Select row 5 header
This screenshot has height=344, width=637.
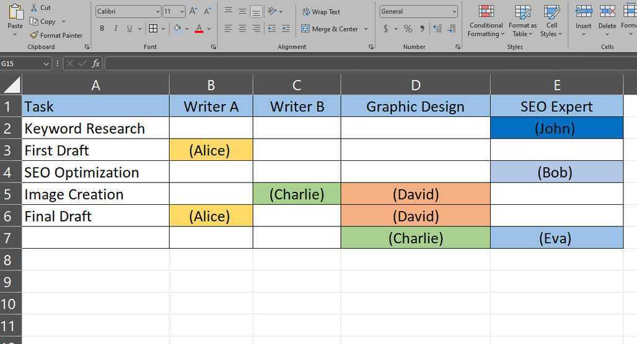11,194
